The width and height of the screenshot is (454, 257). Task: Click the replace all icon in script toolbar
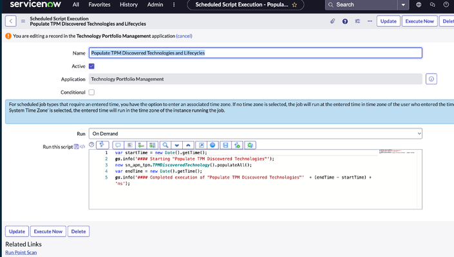(x=153, y=145)
